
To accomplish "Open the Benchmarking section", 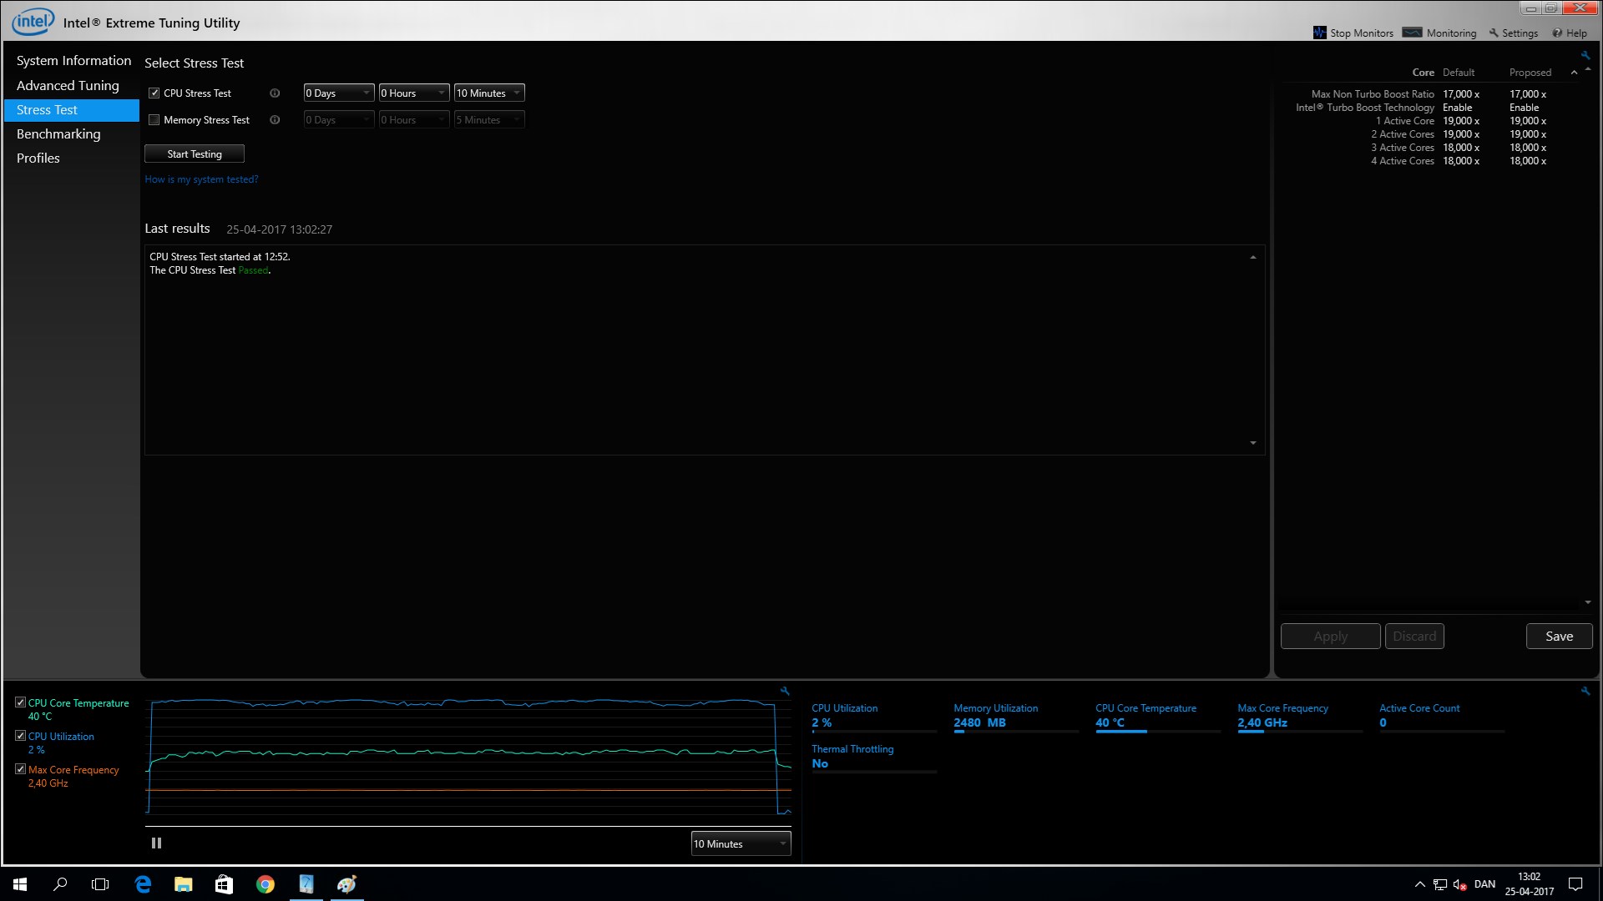I will [58, 133].
